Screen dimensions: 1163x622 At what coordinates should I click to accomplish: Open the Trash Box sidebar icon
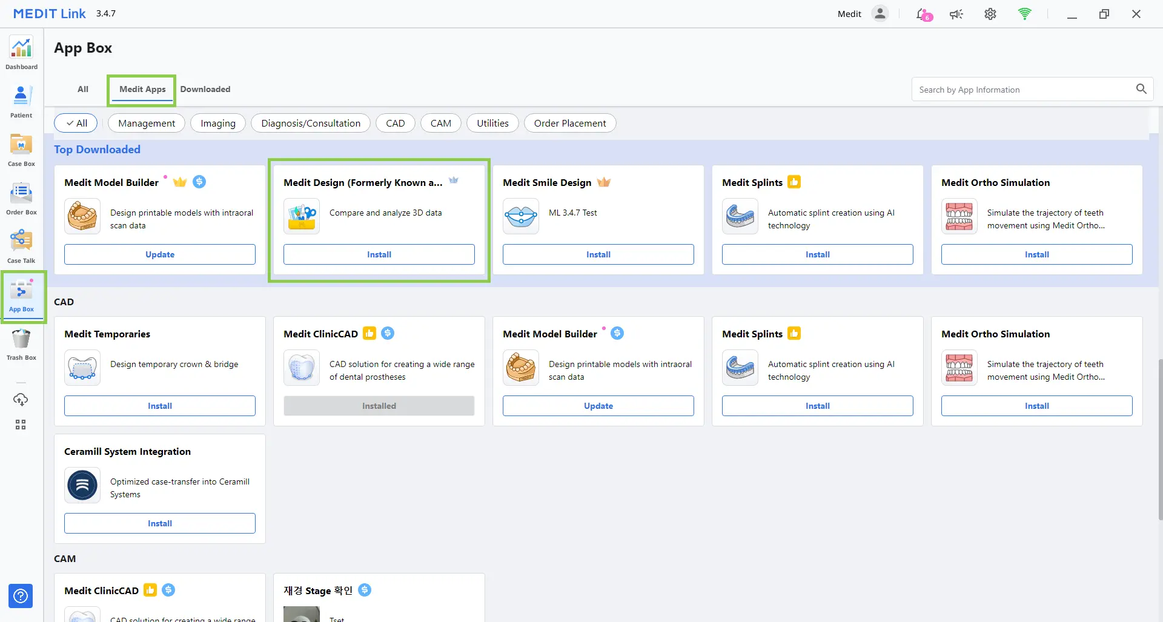[x=21, y=344]
